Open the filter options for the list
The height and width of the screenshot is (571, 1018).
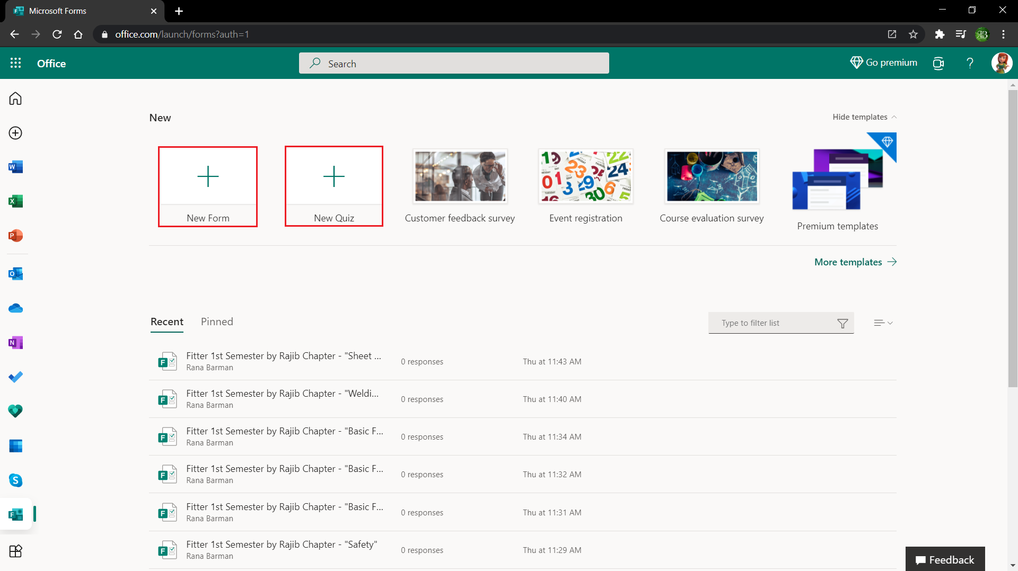pyautogui.click(x=843, y=323)
